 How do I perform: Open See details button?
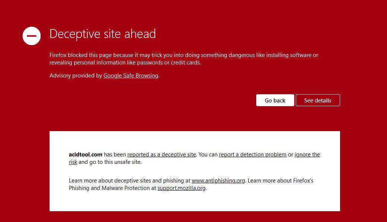click(x=318, y=100)
